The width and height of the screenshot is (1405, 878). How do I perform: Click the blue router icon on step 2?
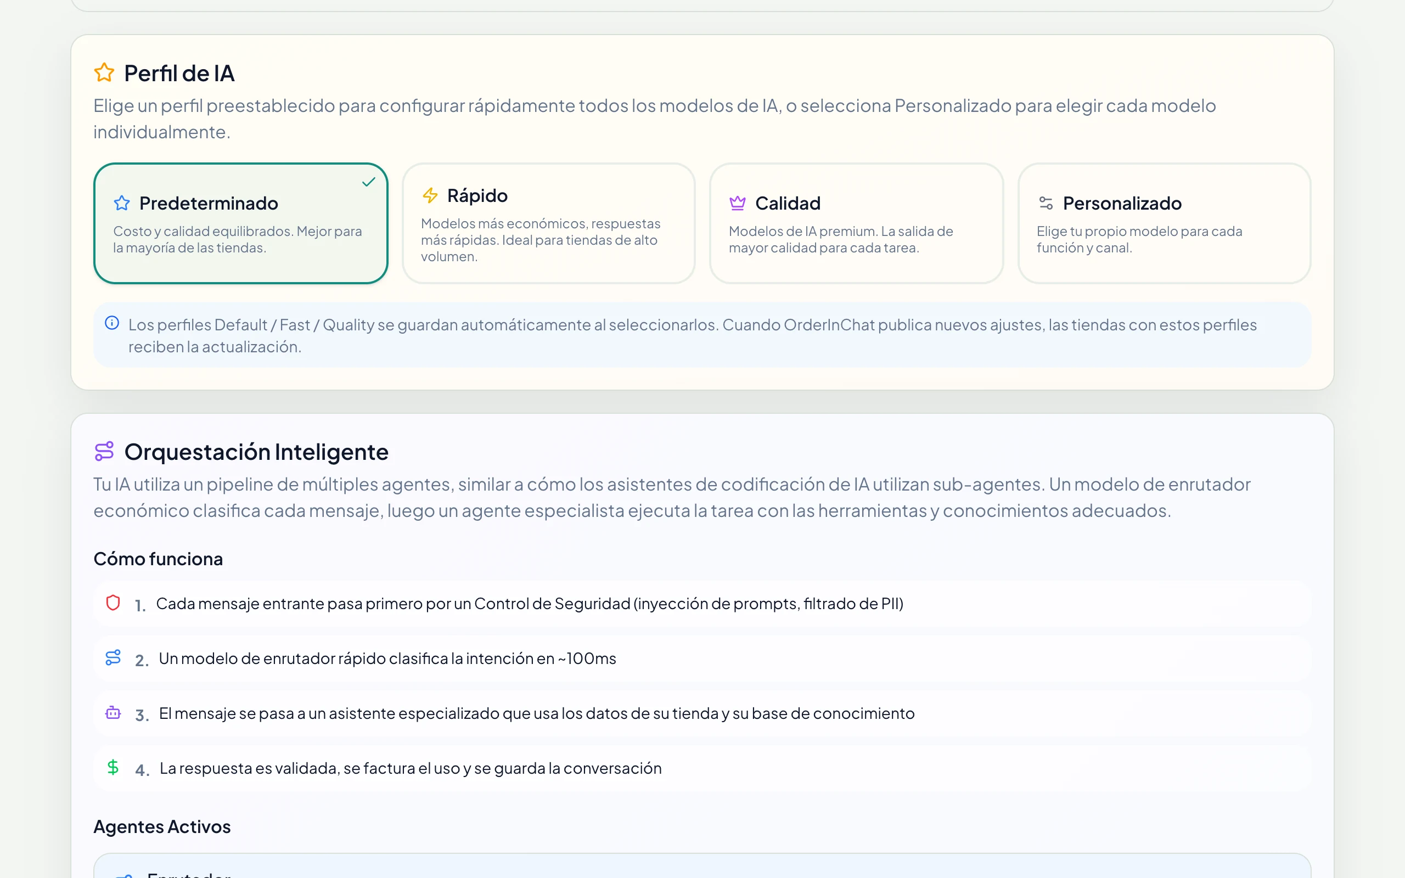click(113, 657)
